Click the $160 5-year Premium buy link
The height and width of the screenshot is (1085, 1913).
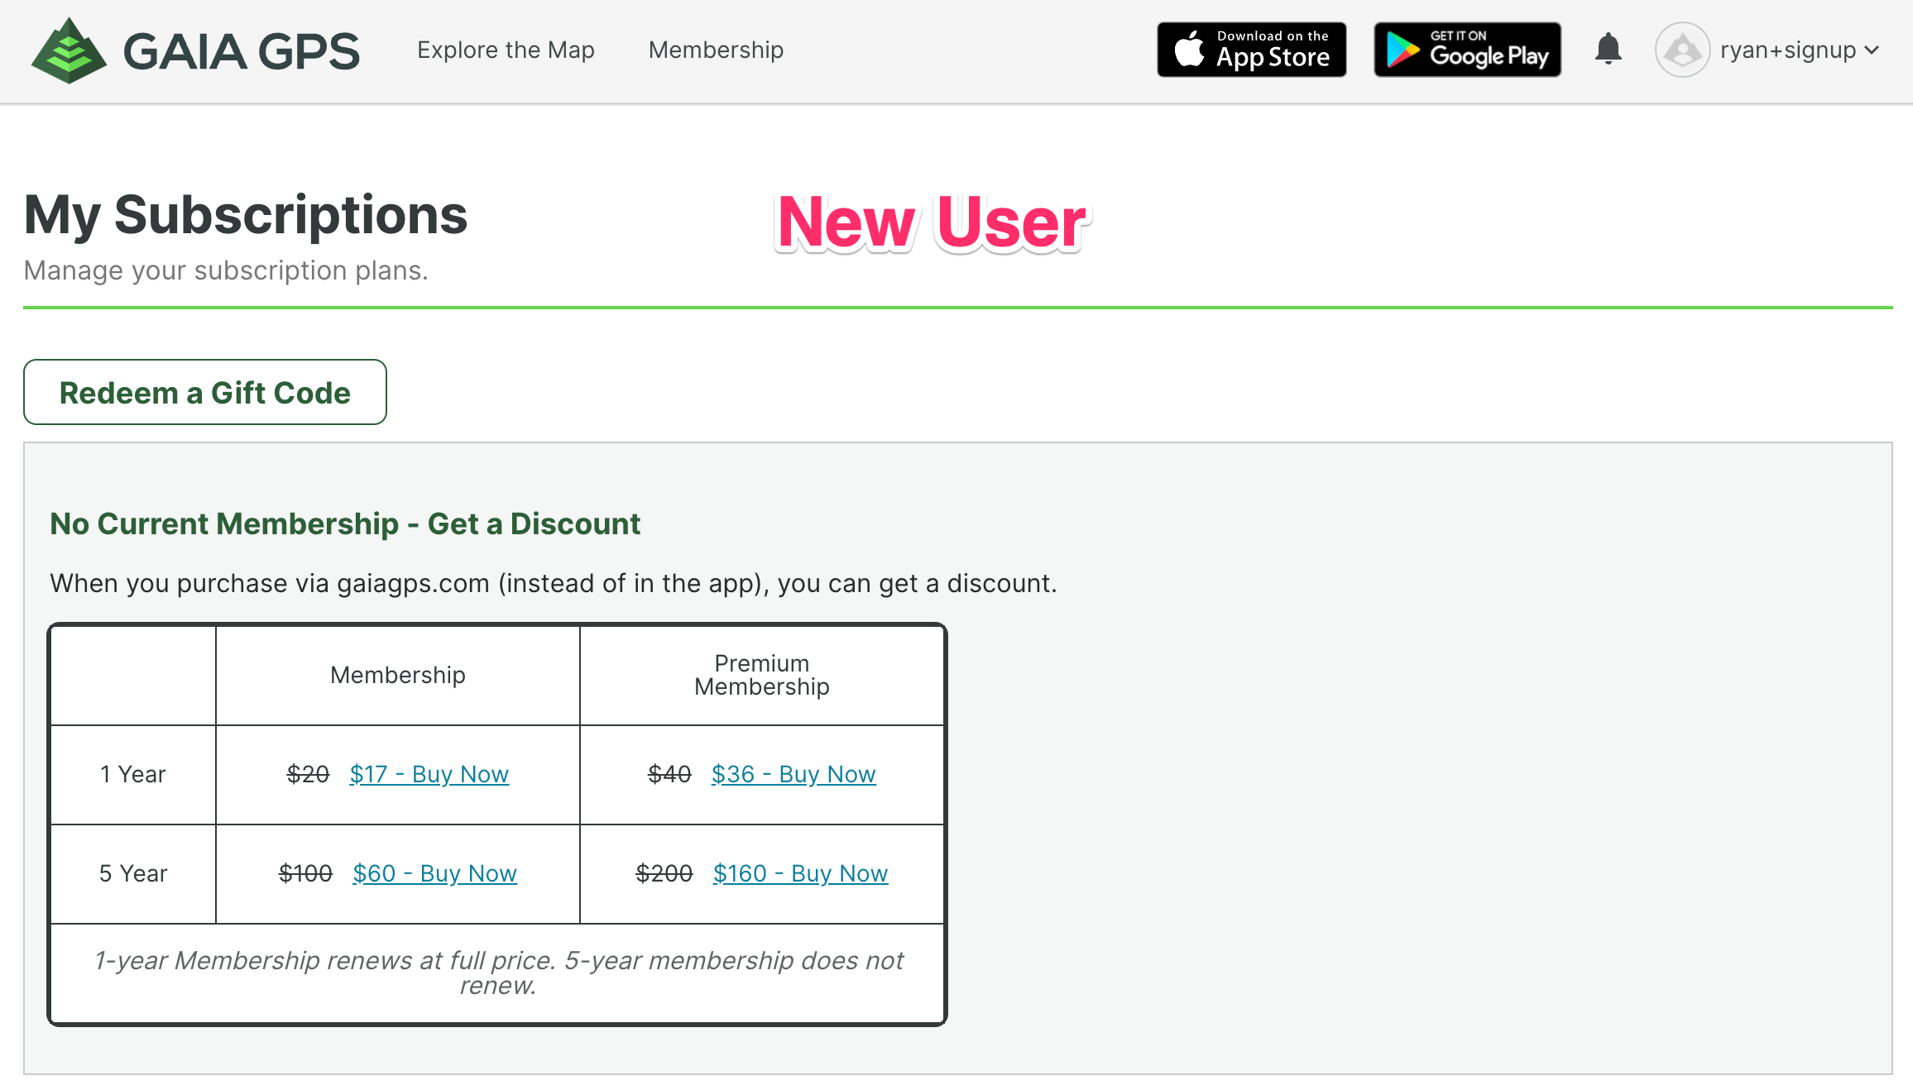[798, 872]
